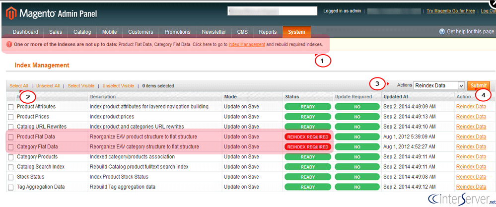496x207 pixels.
Task: Open the Sales menu
Action: pos(56,32)
